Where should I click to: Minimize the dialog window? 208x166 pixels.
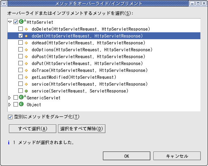(x=192, y=3)
